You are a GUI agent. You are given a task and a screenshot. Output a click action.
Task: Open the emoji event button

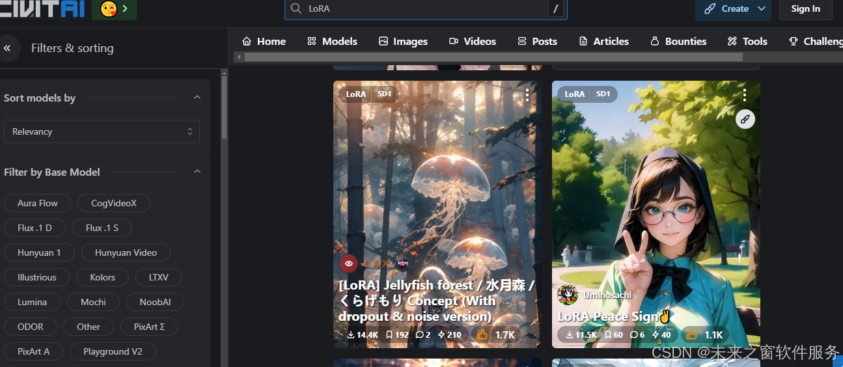pos(114,9)
